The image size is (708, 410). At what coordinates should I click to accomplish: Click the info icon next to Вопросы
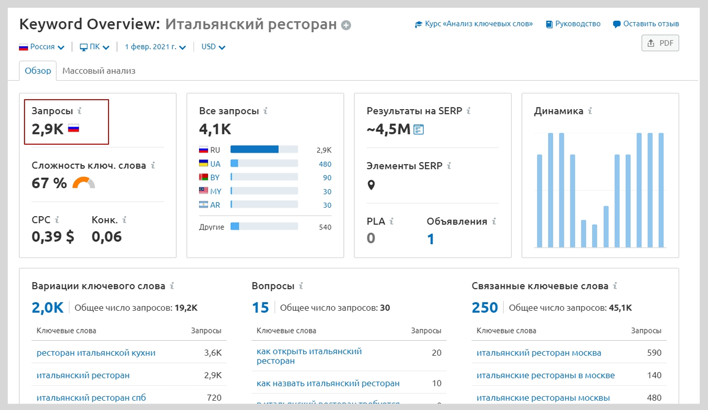(301, 285)
